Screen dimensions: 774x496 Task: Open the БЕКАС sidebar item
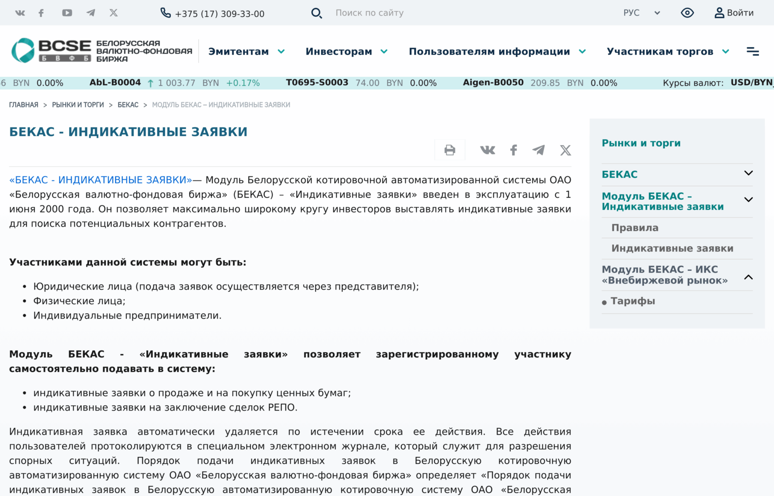pyautogui.click(x=619, y=174)
